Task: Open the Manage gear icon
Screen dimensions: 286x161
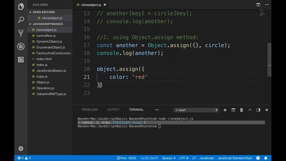Action: tap(21, 148)
